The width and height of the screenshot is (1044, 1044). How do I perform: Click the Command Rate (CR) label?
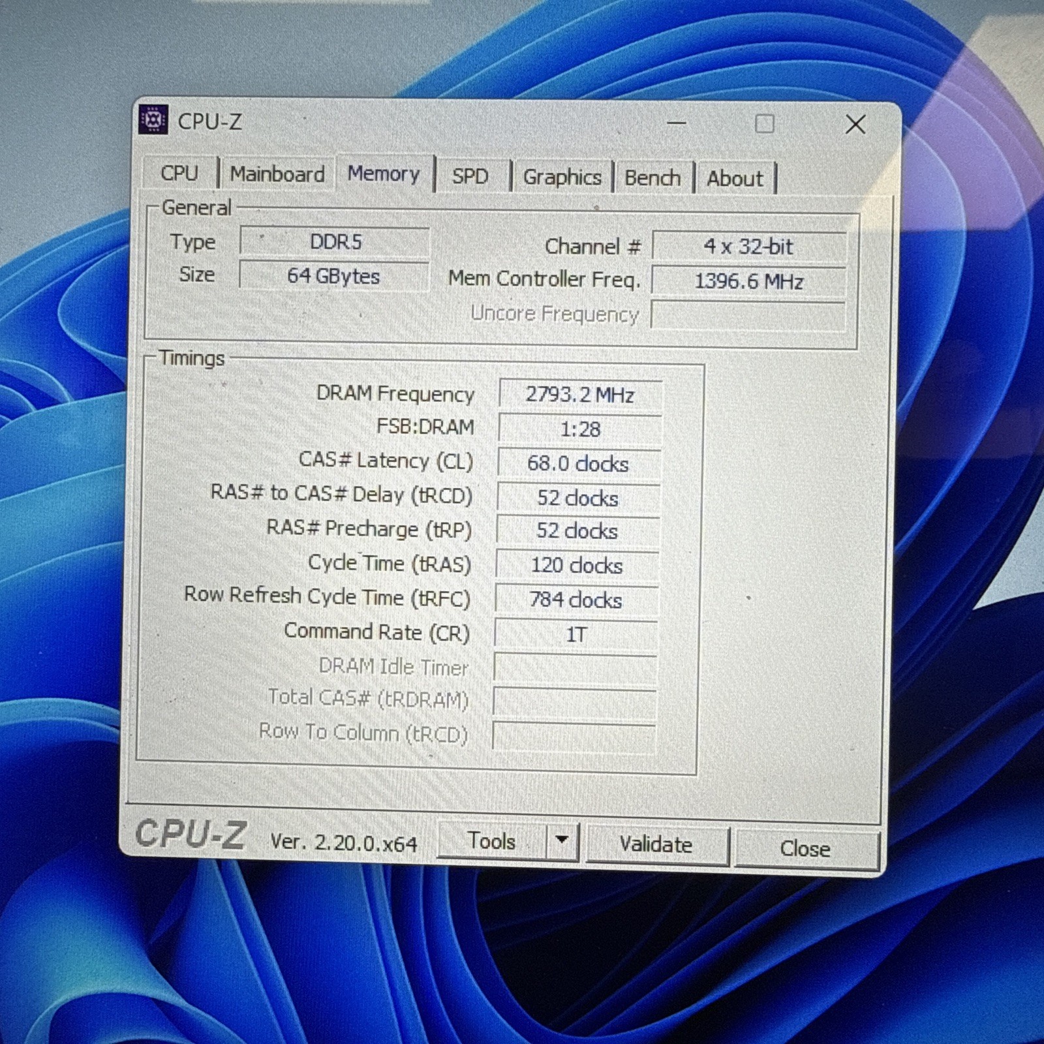[376, 632]
